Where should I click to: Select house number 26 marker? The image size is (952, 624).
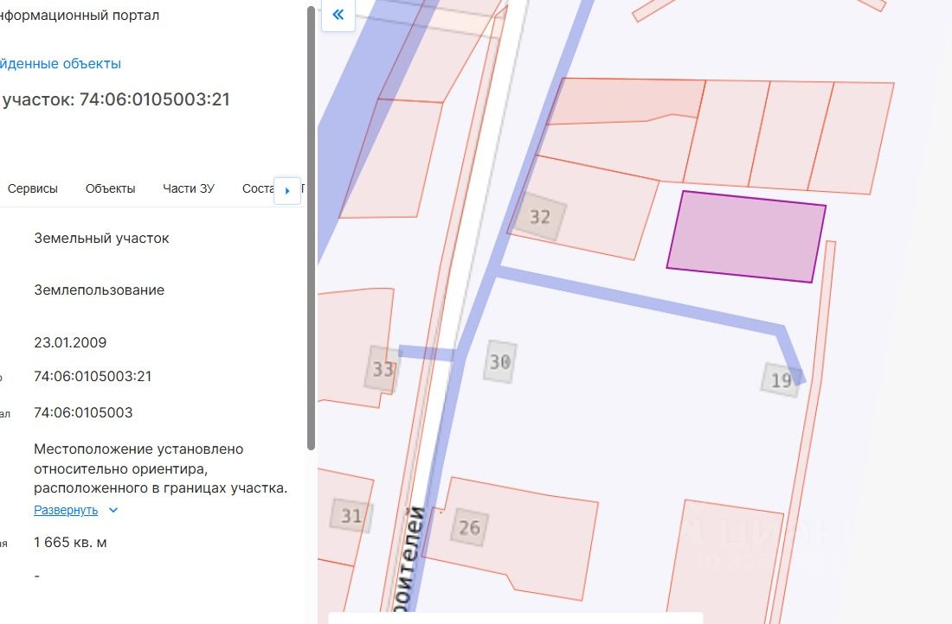coord(468,527)
